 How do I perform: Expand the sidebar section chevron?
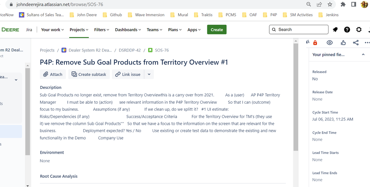(16, 80)
